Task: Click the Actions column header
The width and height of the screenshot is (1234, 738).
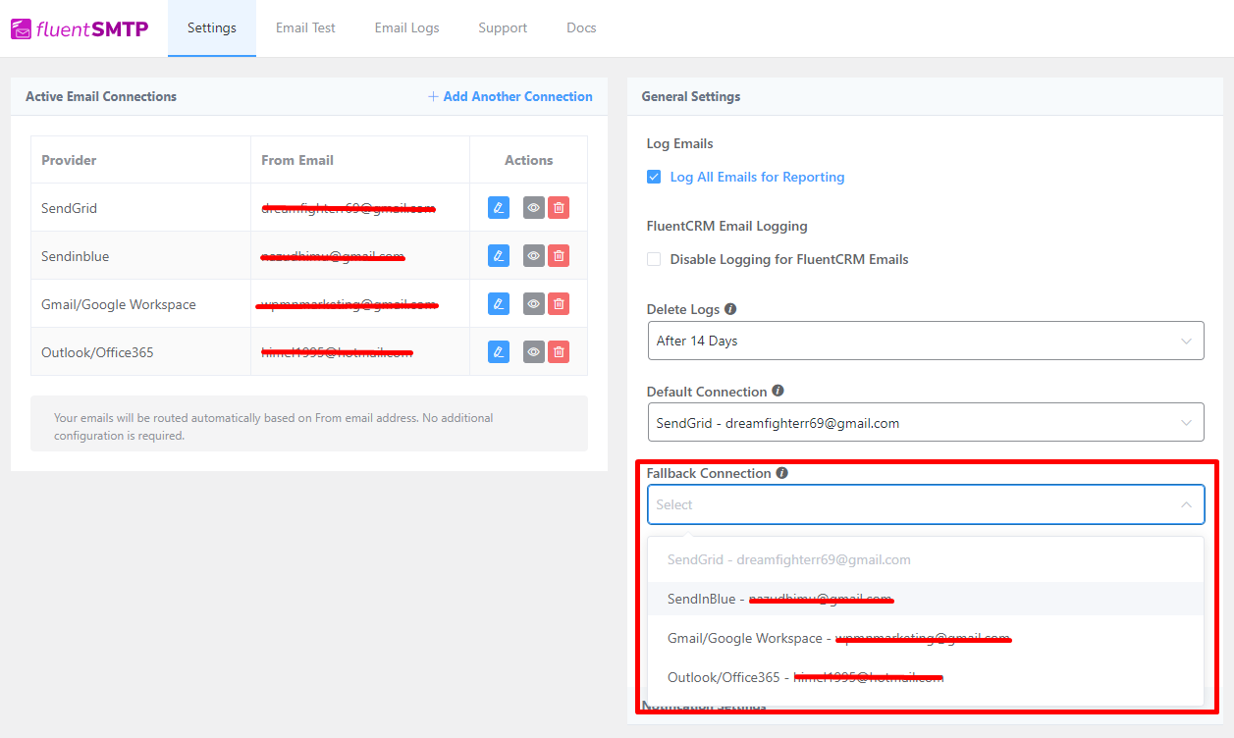Action: (529, 160)
